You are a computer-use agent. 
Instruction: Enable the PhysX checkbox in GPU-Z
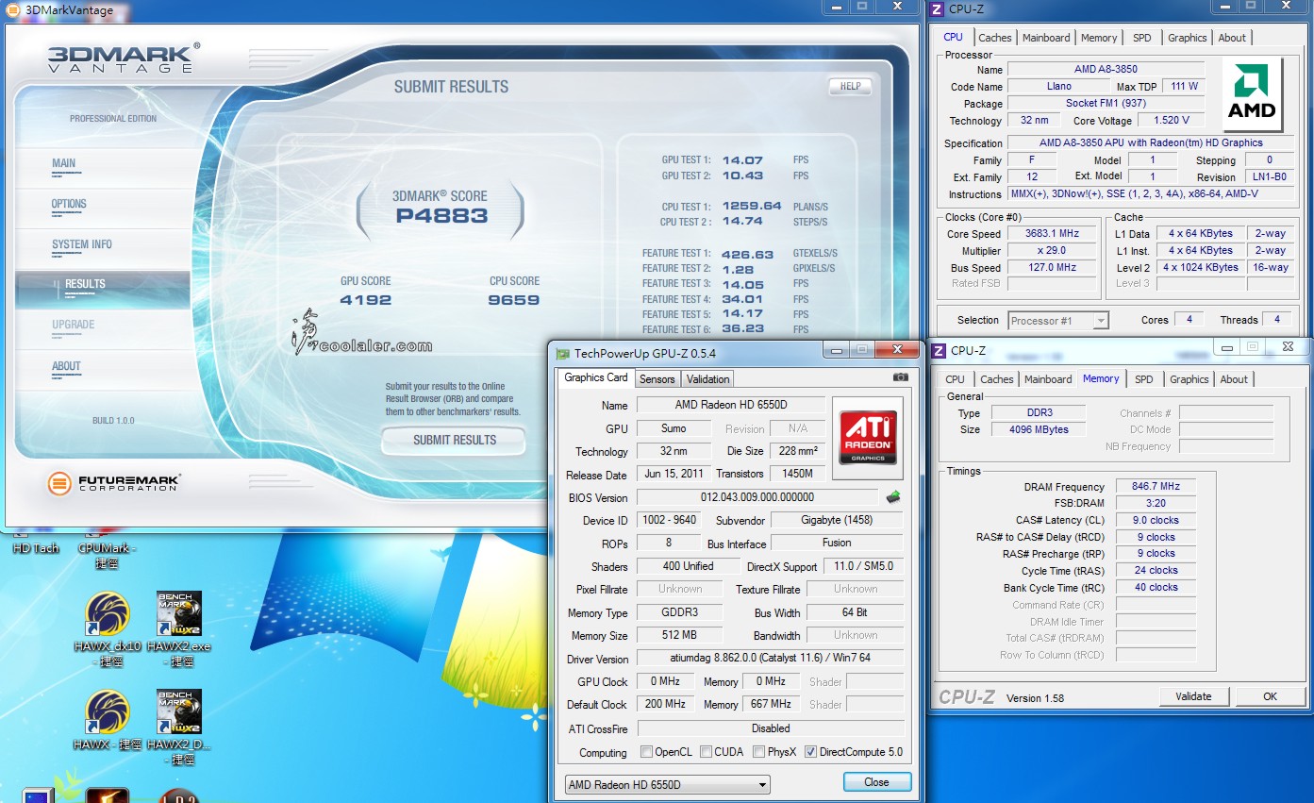coord(759,752)
